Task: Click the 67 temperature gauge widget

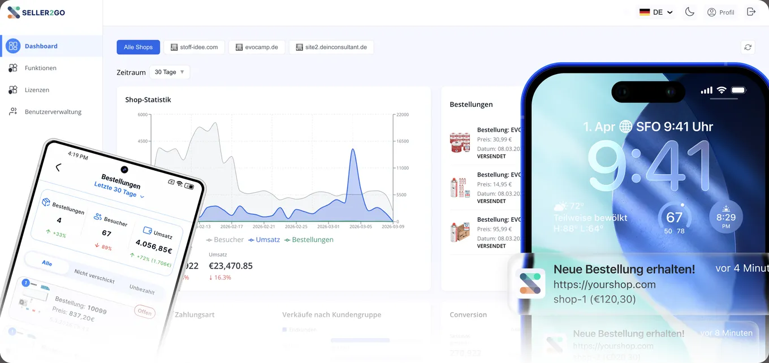Action: 674,218
